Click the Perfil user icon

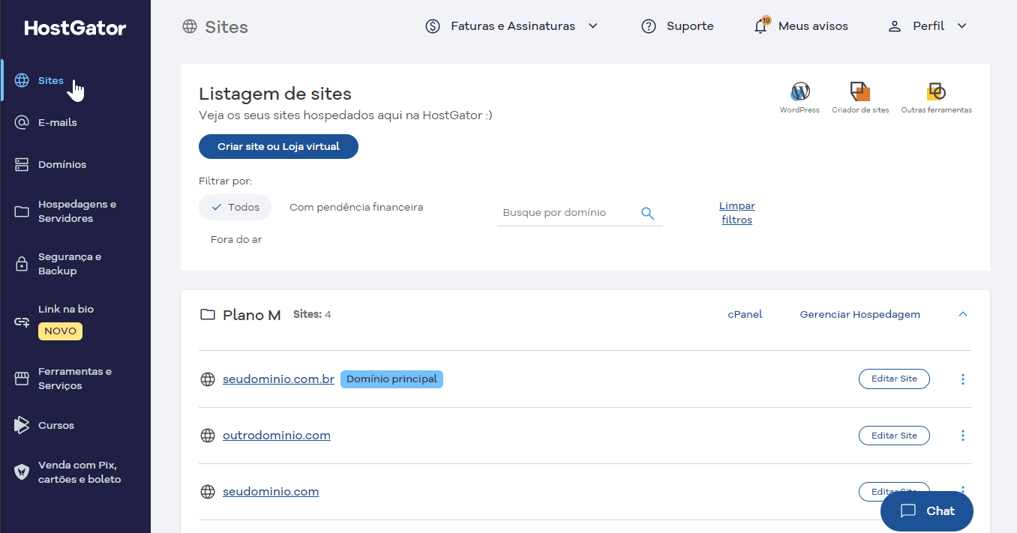tap(894, 26)
